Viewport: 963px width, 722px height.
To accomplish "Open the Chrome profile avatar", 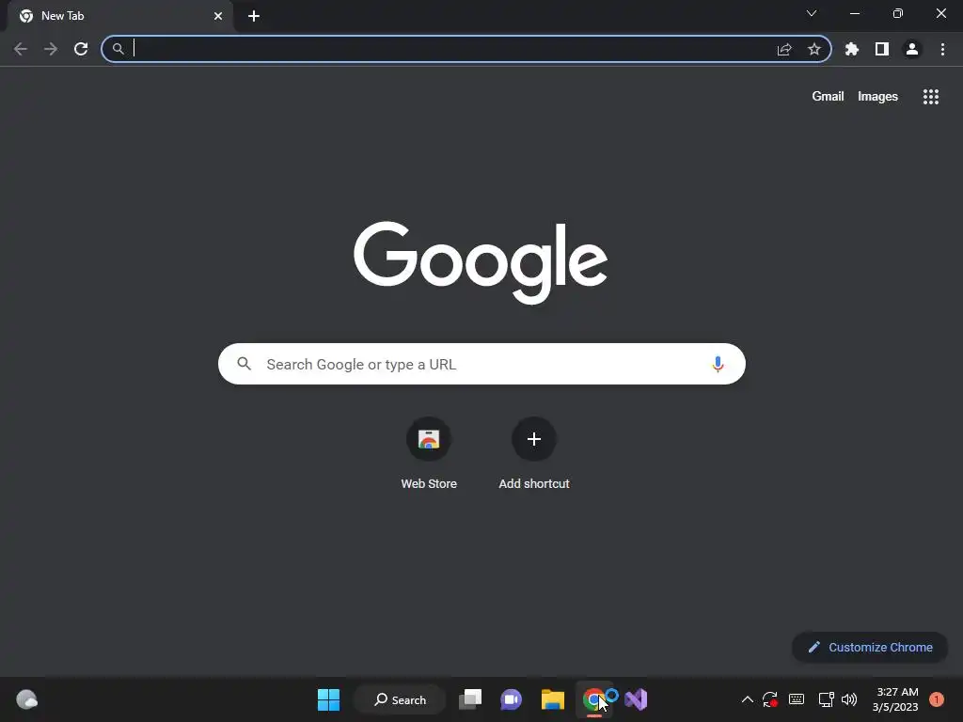I will tap(912, 49).
